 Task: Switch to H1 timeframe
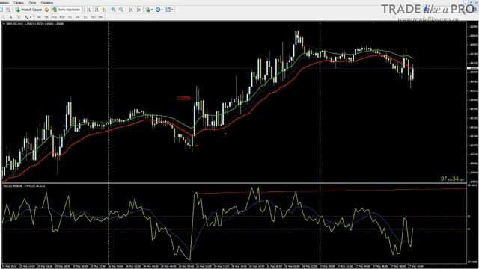point(70,17)
